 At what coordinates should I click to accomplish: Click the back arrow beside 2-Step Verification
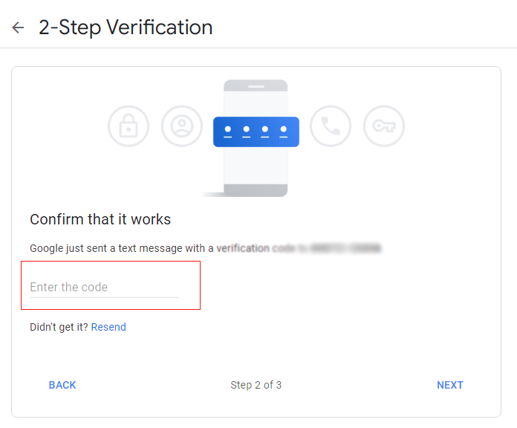(x=18, y=27)
